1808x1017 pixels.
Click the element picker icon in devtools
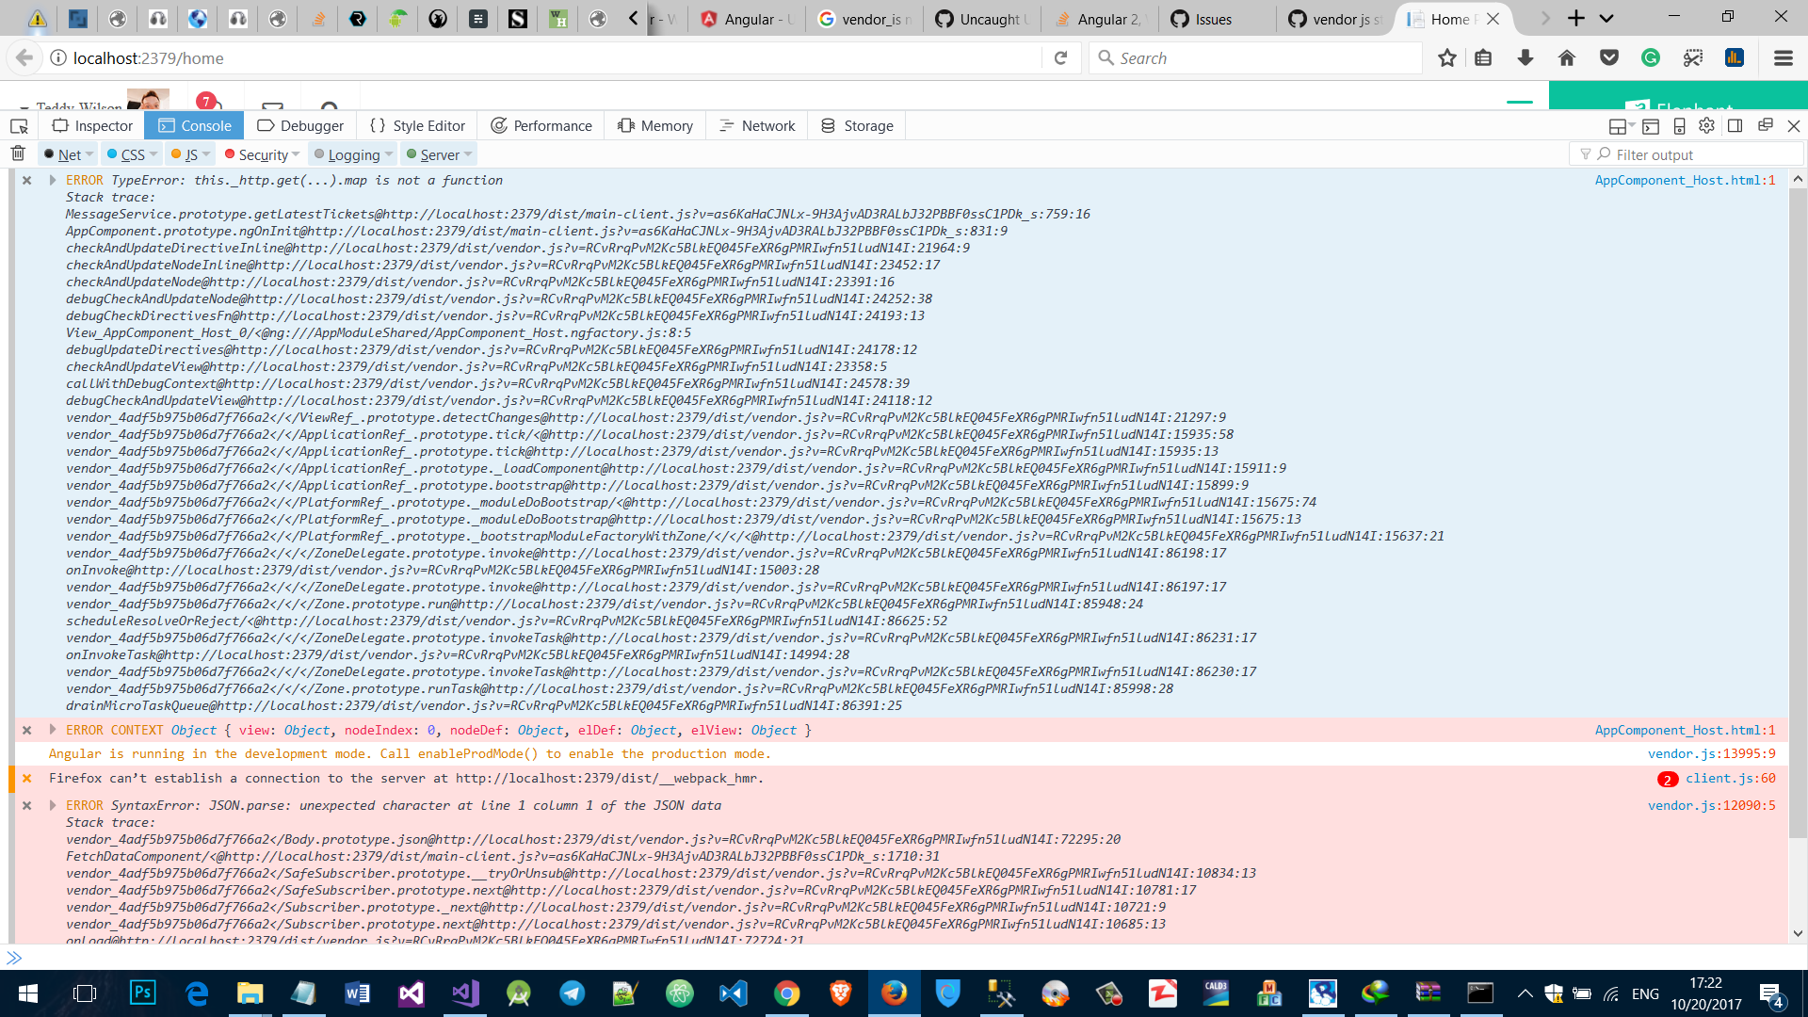pyautogui.click(x=19, y=126)
